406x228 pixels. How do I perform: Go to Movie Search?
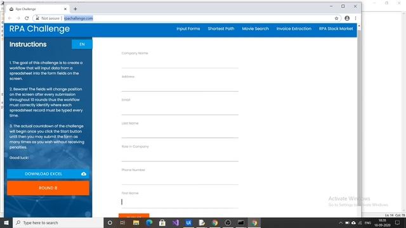pyautogui.click(x=255, y=28)
